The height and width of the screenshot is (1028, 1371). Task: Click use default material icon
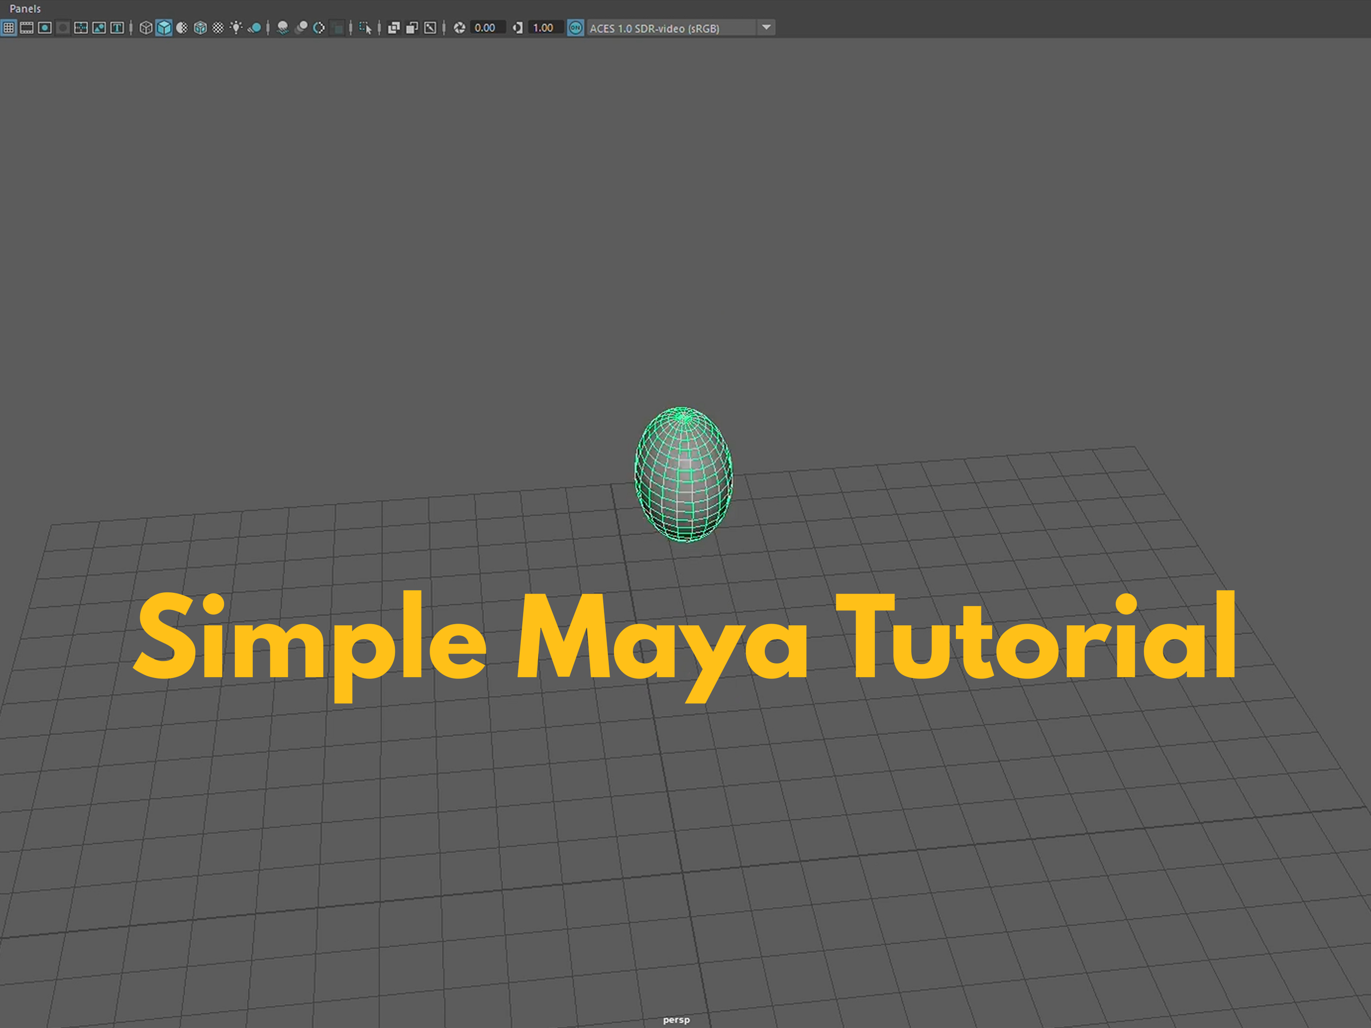coord(182,28)
